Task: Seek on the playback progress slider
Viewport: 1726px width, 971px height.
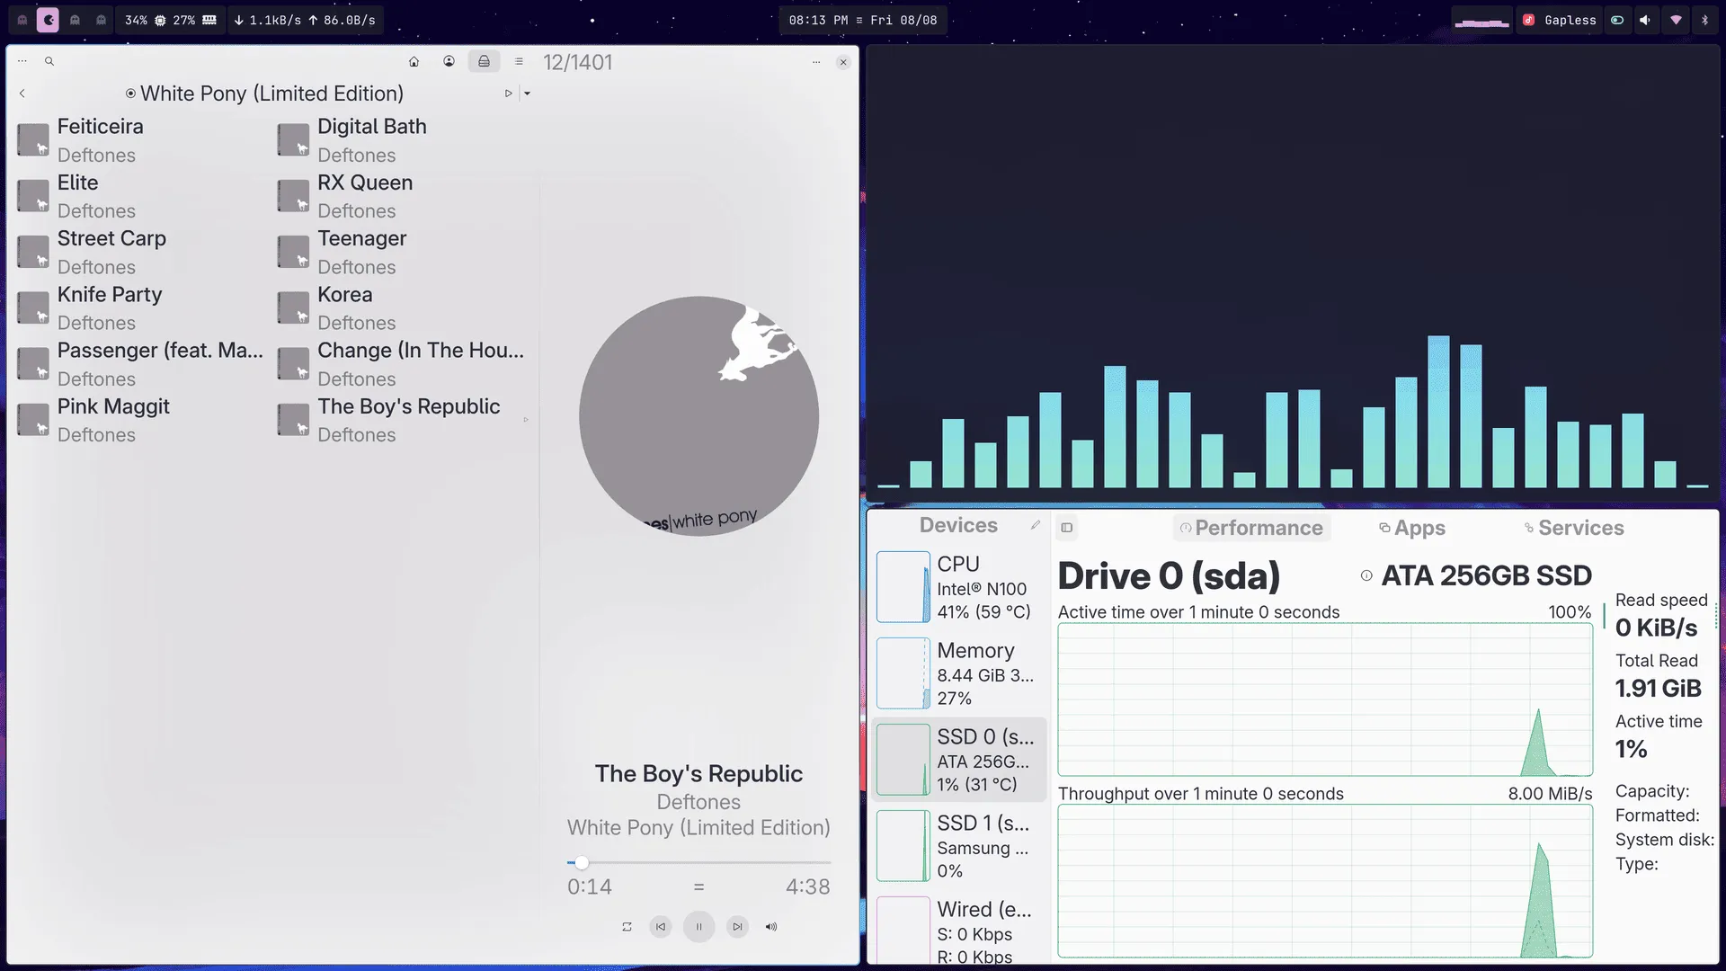Action: 698,862
